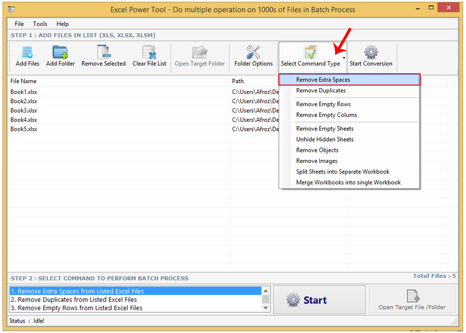Image resolution: width=466 pixels, height=333 pixels.
Task: Click the Open Target Folder icon
Action: (200, 52)
